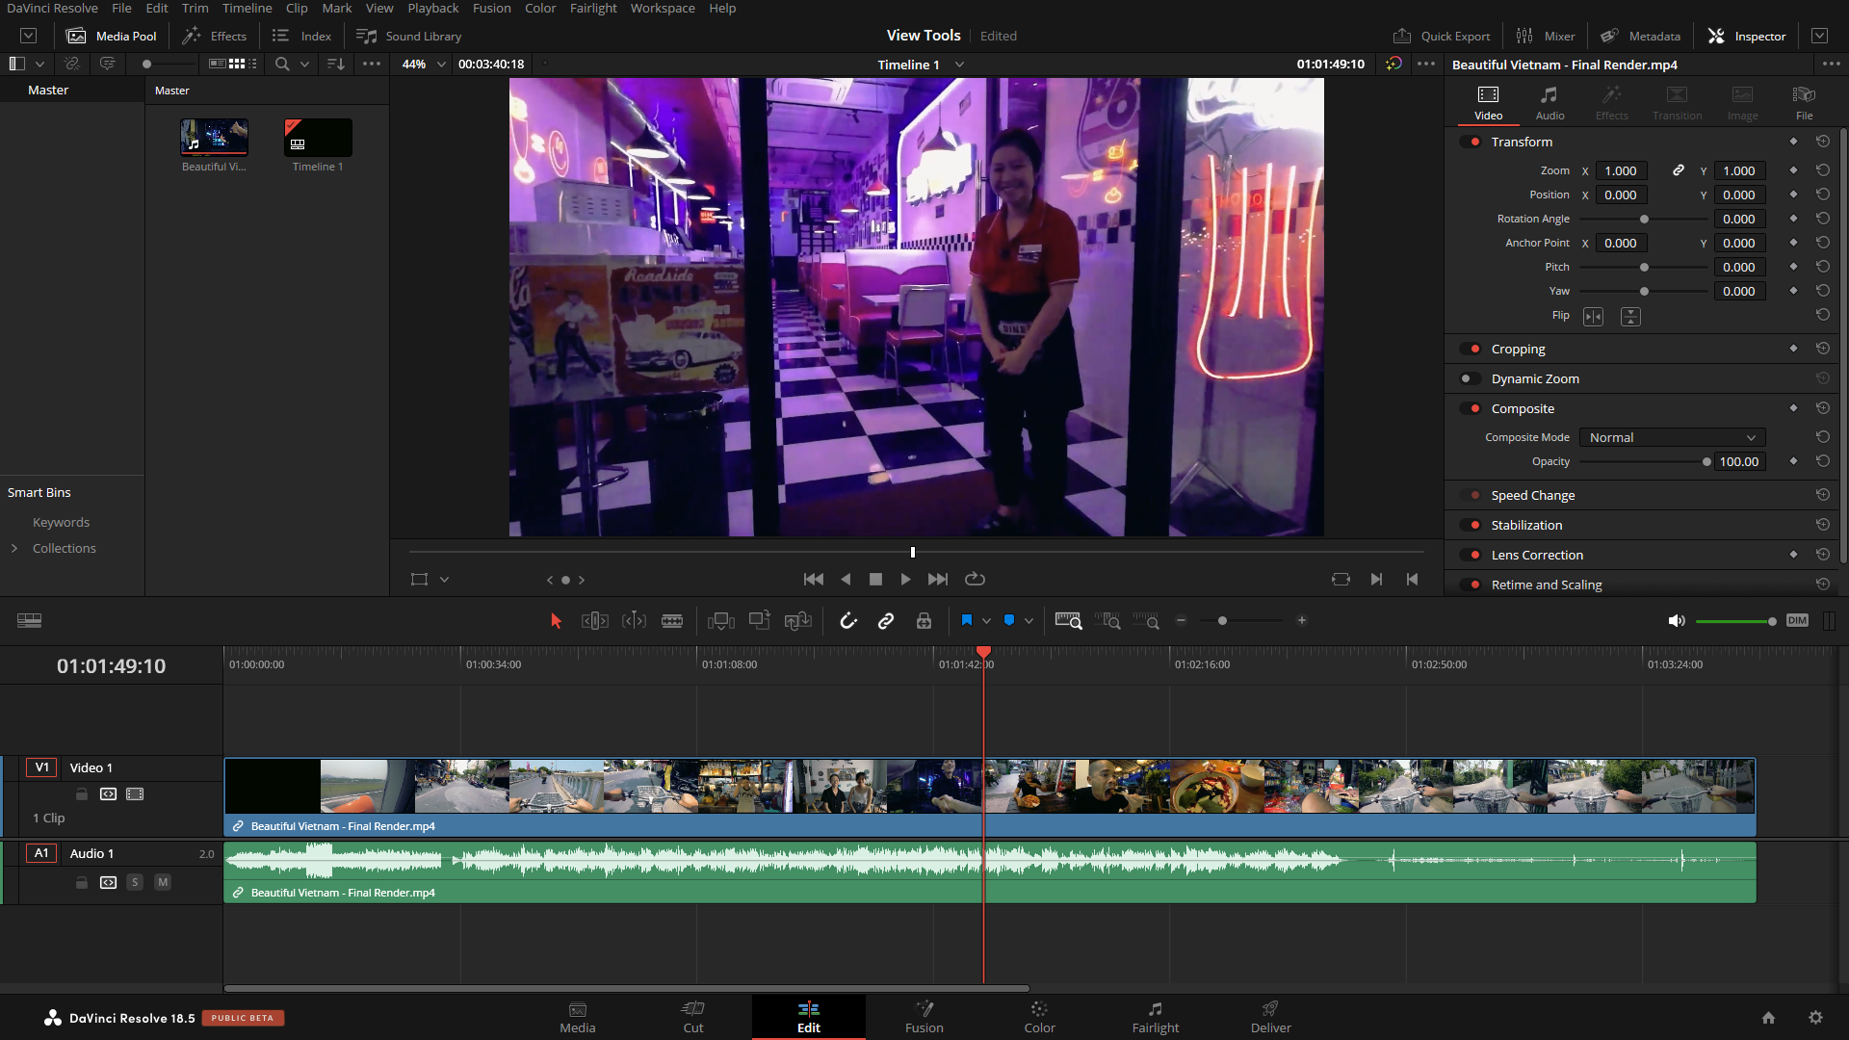Enable the Dynamic Zoom toggle
This screenshot has height=1040, width=1849.
pyautogui.click(x=1471, y=379)
